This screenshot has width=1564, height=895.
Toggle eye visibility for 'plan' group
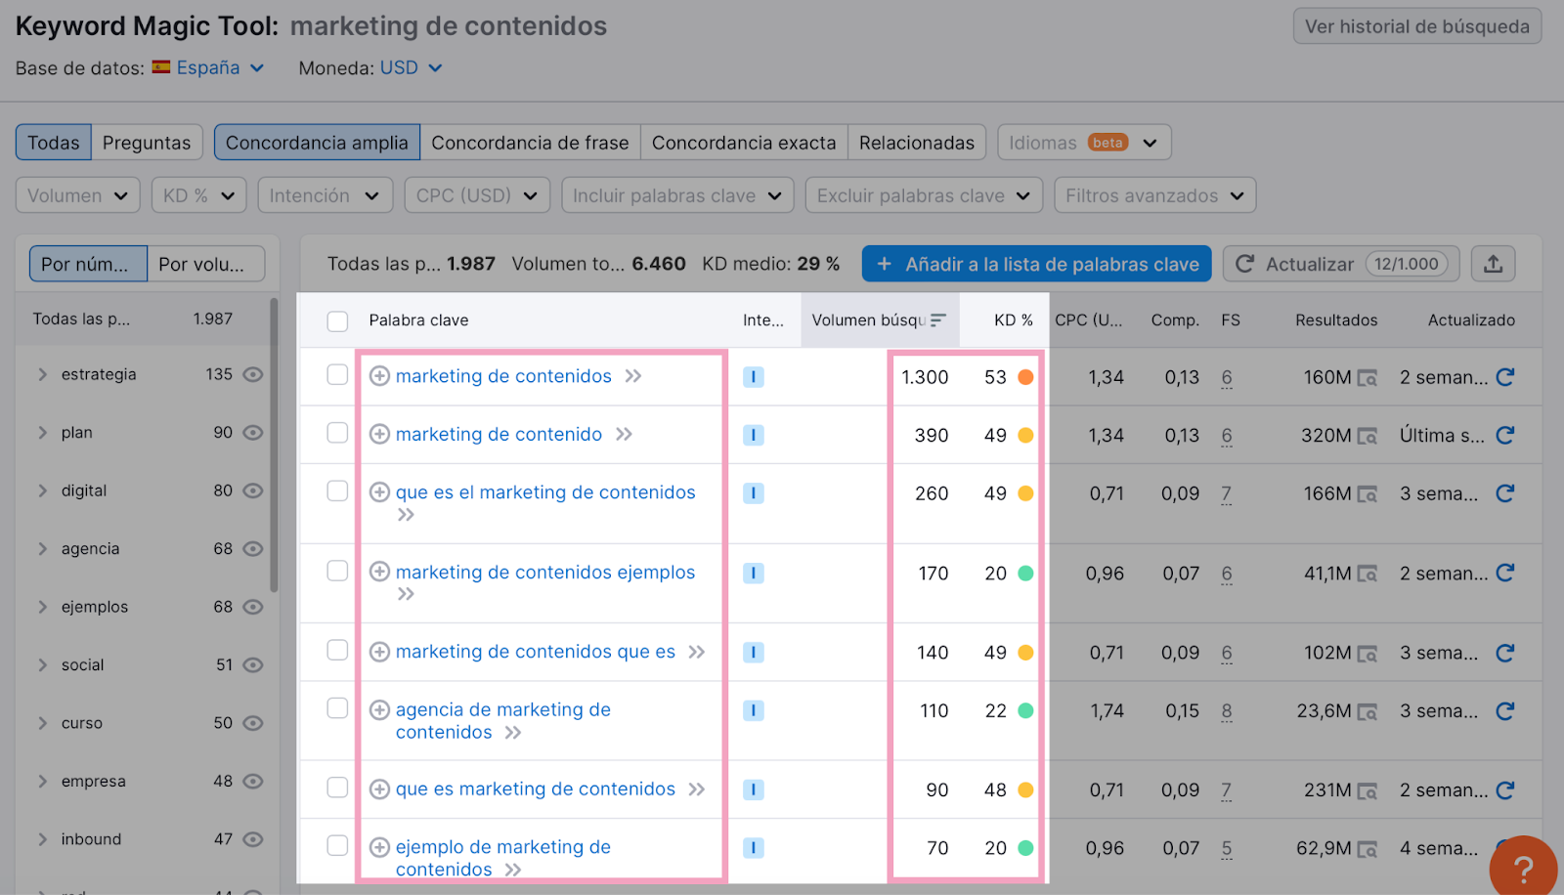253,433
